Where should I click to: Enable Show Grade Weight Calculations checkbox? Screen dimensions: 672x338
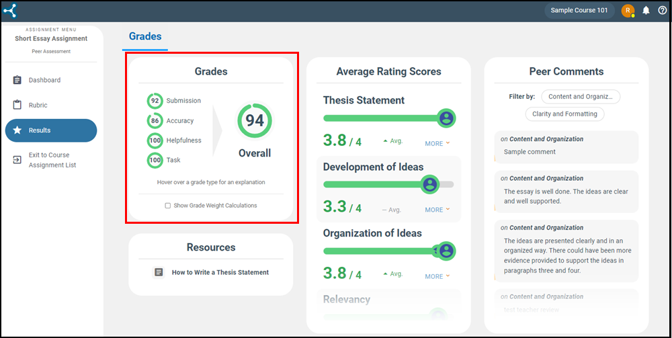tap(168, 206)
